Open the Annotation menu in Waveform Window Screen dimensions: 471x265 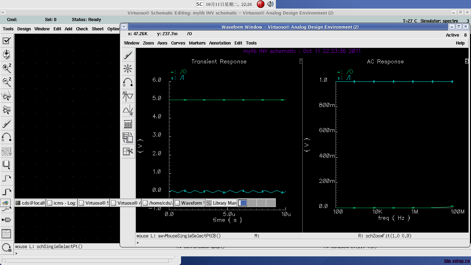pyautogui.click(x=220, y=43)
